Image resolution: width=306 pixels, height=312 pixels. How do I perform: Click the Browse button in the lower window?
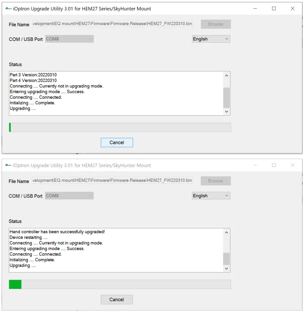click(215, 181)
